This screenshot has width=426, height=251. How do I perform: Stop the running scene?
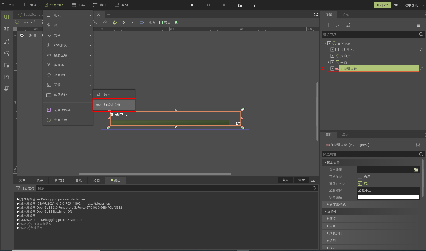(x=224, y=5)
